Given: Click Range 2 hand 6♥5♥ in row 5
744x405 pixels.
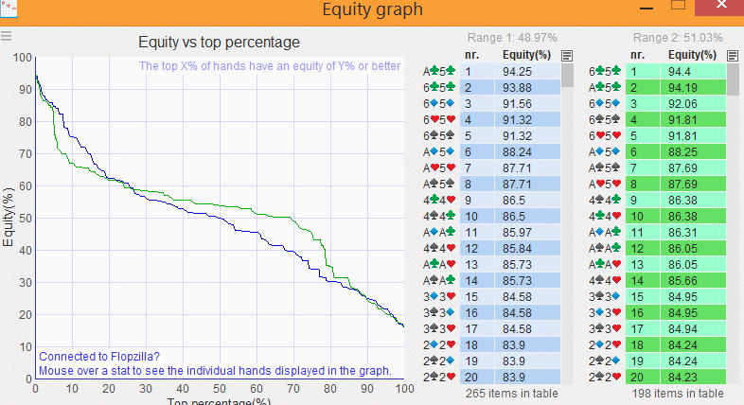Looking at the screenshot, I should click(605, 136).
